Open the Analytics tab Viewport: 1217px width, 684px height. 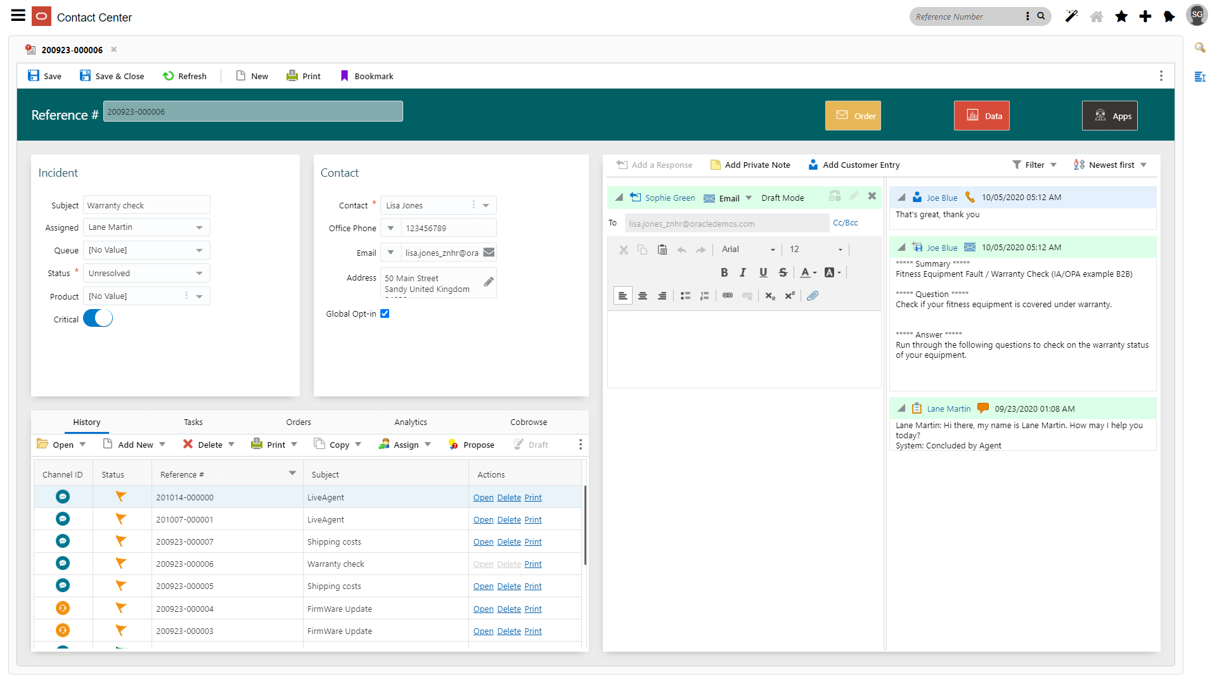(410, 421)
